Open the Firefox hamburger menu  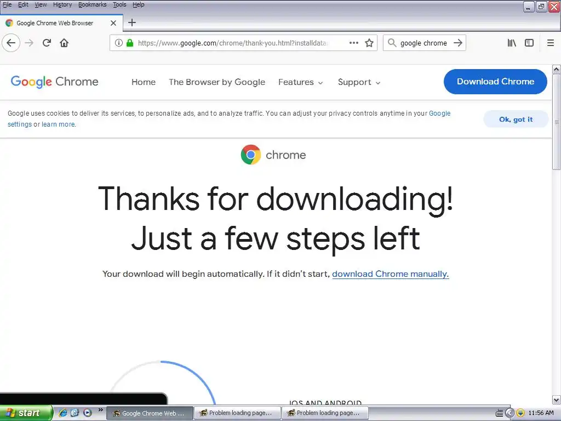tap(551, 43)
